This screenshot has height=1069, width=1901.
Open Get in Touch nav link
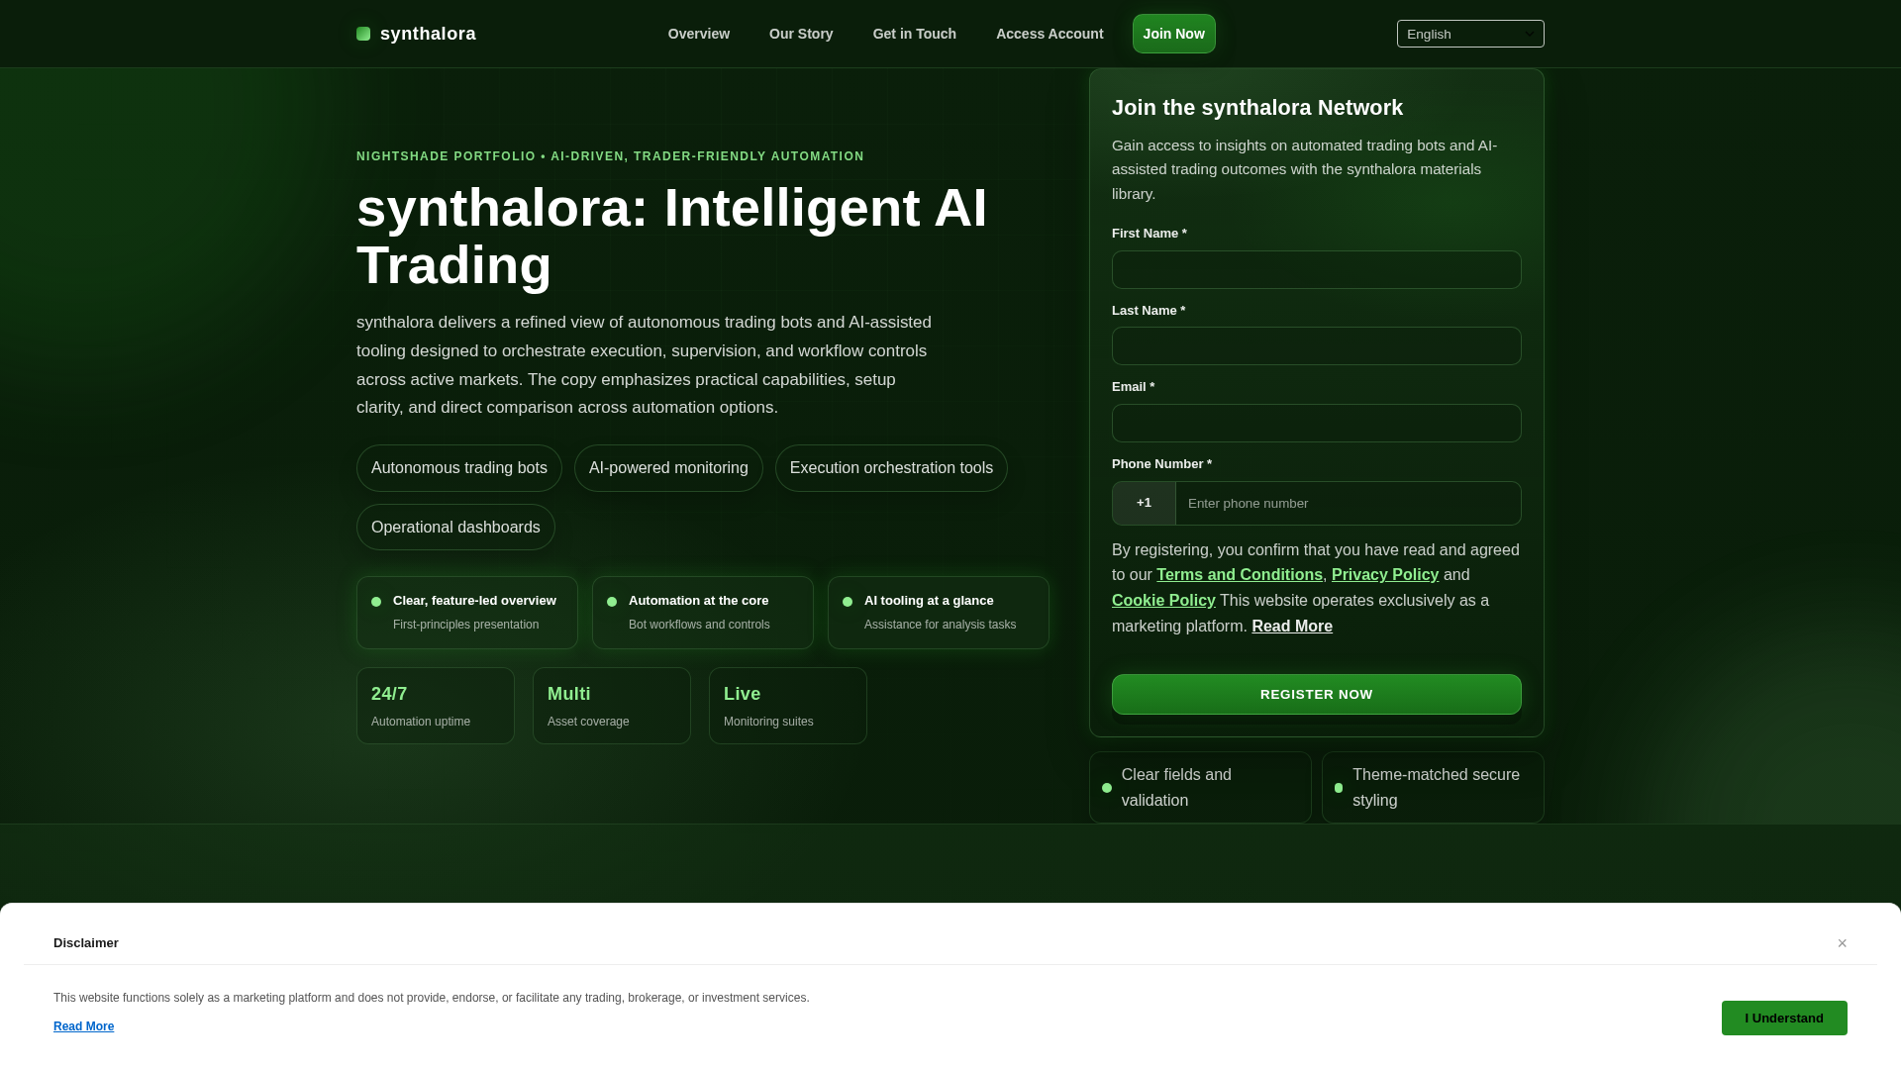coord(915,34)
